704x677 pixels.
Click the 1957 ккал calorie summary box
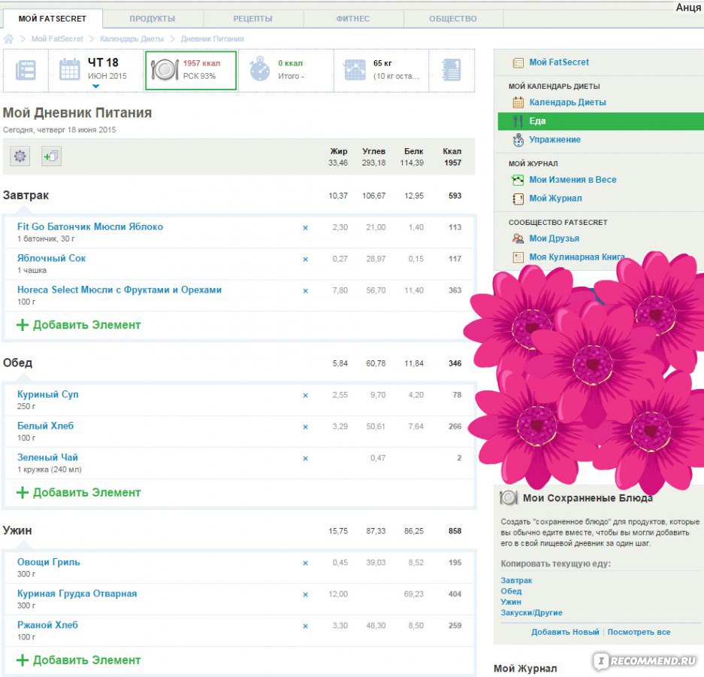[191, 70]
